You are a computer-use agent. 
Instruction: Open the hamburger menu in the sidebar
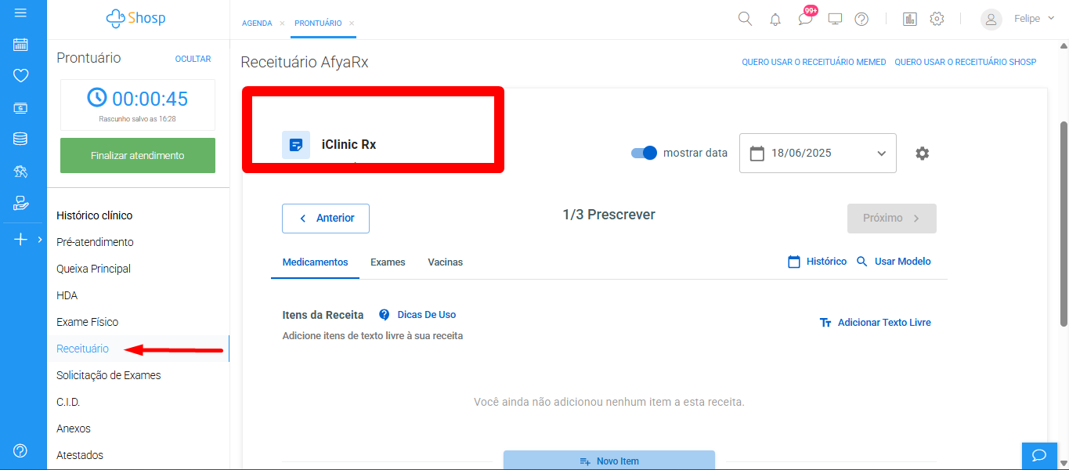(x=20, y=13)
